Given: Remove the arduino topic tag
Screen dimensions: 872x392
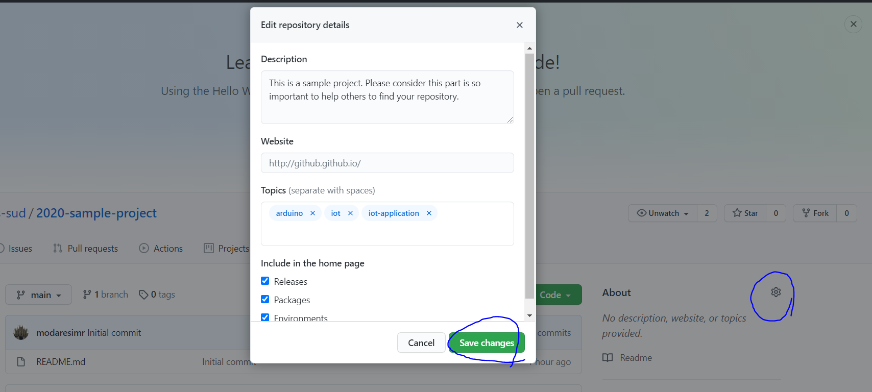Looking at the screenshot, I should coord(312,213).
